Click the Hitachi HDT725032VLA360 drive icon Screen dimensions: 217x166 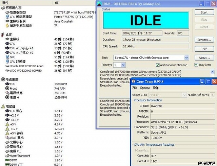[x=7, y=66]
